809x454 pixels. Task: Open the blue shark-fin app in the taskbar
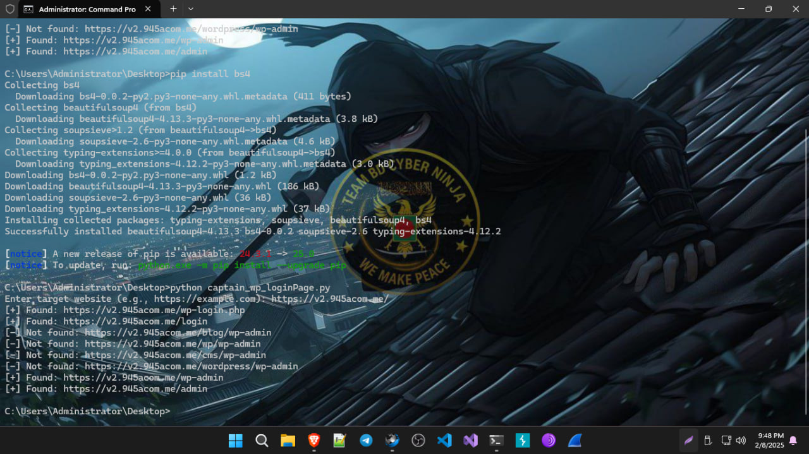[x=575, y=440]
